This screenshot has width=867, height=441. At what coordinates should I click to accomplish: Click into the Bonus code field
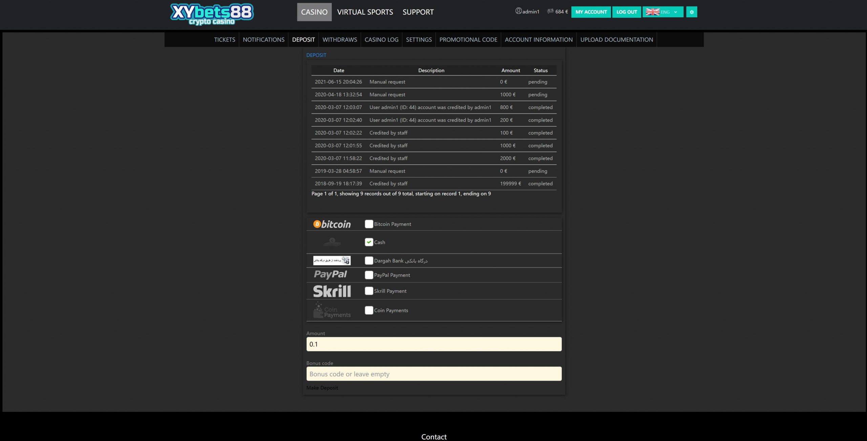click(x=434, y=374)
